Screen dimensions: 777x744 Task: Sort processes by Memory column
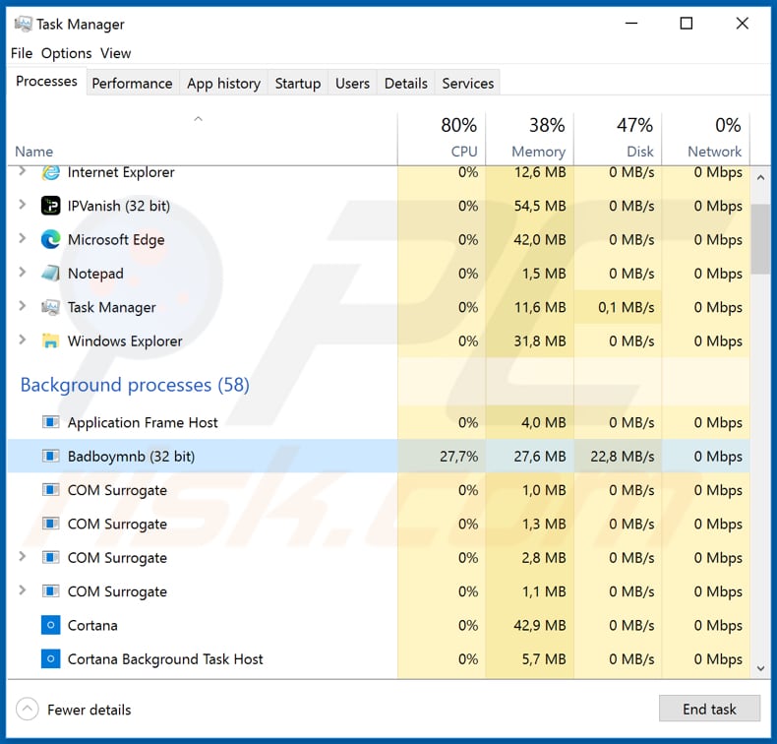tap(530, 139)
